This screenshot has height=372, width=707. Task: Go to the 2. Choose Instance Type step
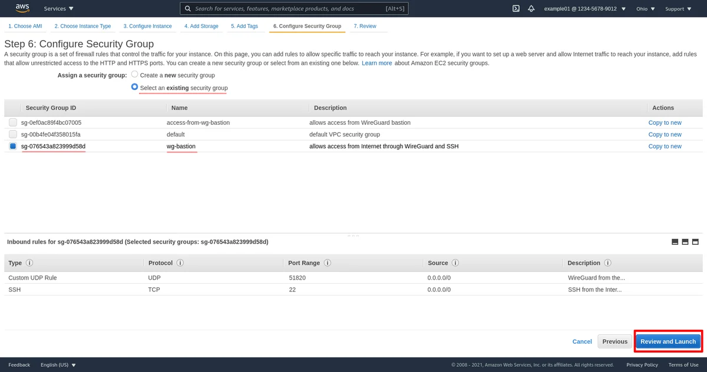pos(82,26)
